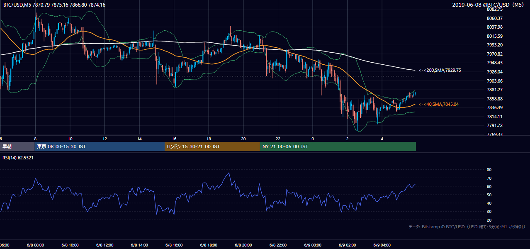Click RSI axis level 50
Image resolution: width=530 pixels, height=249 pixels.
[489, 195]
